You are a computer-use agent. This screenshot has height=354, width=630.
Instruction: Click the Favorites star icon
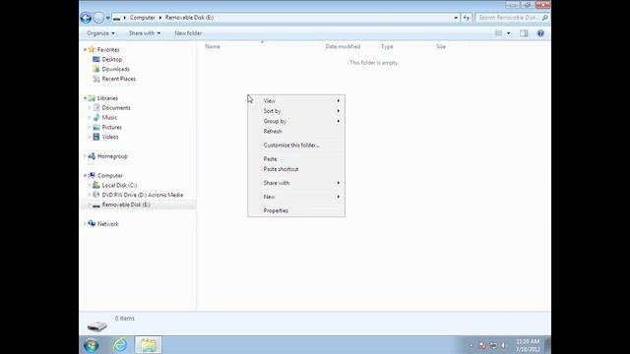[92, 49]
